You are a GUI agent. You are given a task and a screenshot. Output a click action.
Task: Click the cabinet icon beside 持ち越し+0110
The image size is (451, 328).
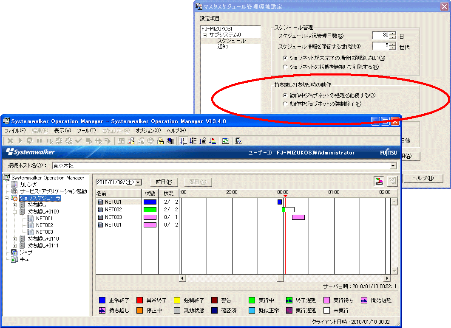click(x=23, y=238)
